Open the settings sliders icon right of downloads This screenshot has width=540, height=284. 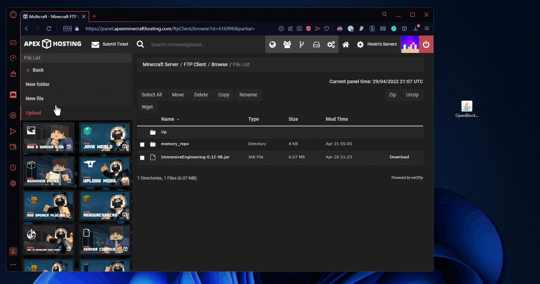(426, 29)
